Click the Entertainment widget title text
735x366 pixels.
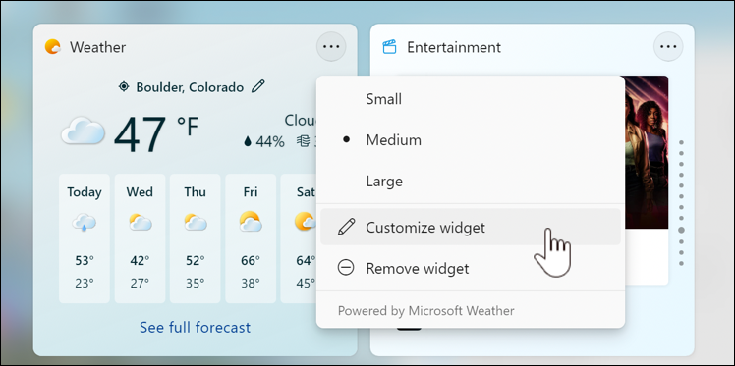click(454, 47)
